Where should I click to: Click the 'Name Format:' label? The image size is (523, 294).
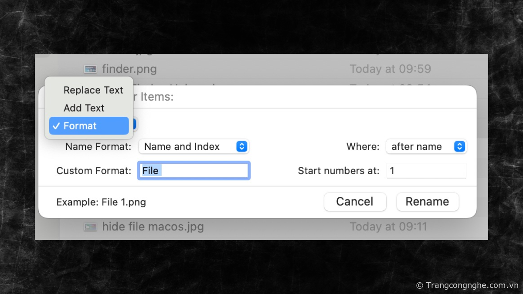pos(98,147)
